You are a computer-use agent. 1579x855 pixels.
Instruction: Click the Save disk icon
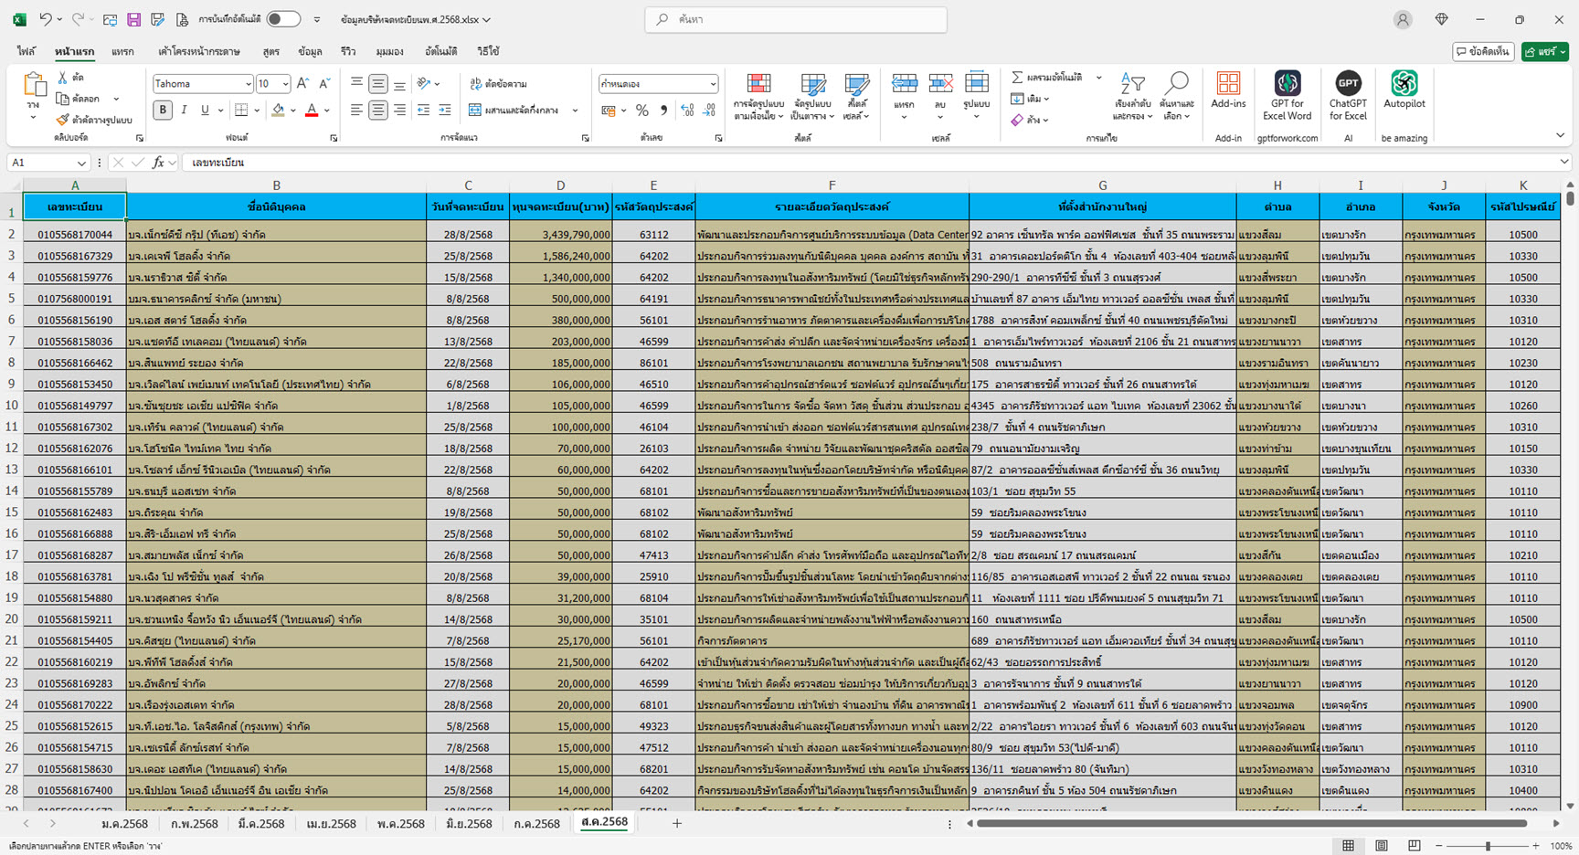[133, 19]
